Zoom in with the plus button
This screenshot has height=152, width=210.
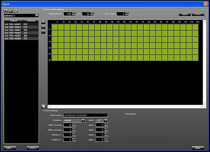(43, 27)
